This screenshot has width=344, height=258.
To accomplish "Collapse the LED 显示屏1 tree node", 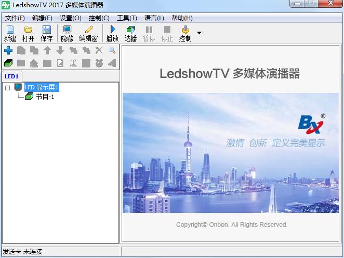I will click(7, 88).
